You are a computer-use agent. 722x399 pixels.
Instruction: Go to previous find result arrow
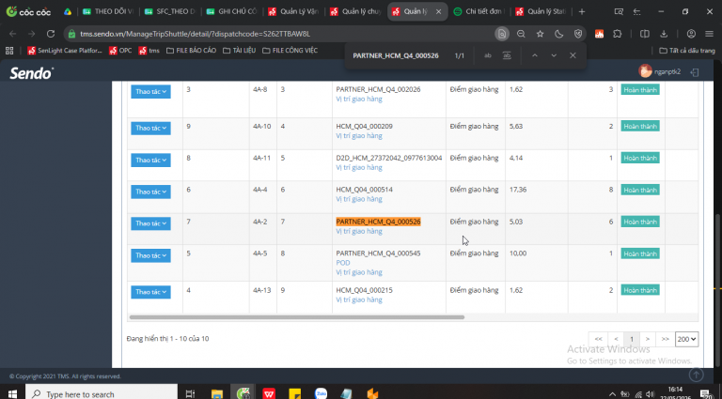(535, 55)
